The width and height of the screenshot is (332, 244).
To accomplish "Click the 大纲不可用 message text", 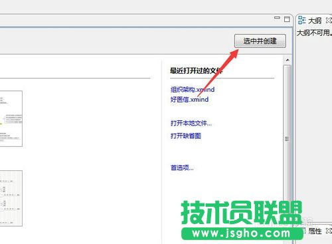I will (x=314, y=33).
